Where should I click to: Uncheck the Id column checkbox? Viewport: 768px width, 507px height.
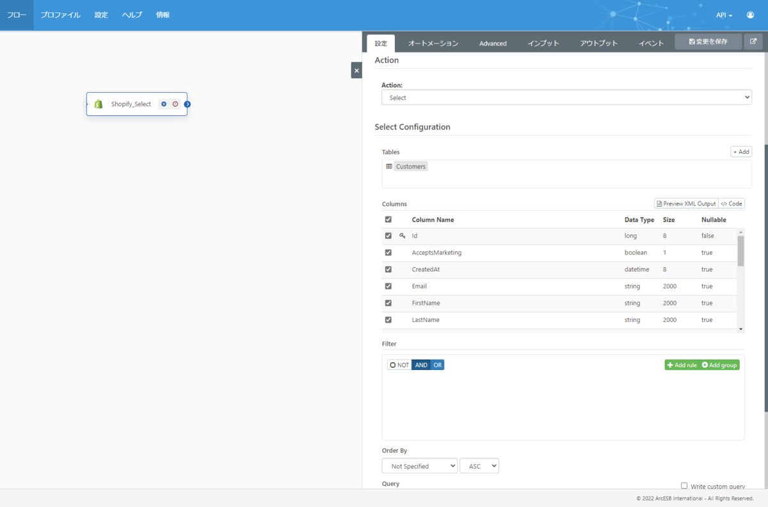[x=388, y=236]
